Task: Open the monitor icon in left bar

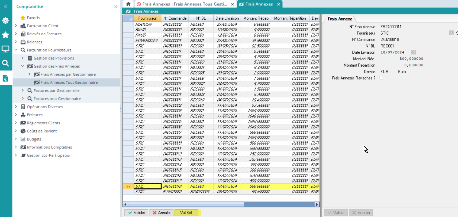Action: pyautogui.click(x=5, y=49)
